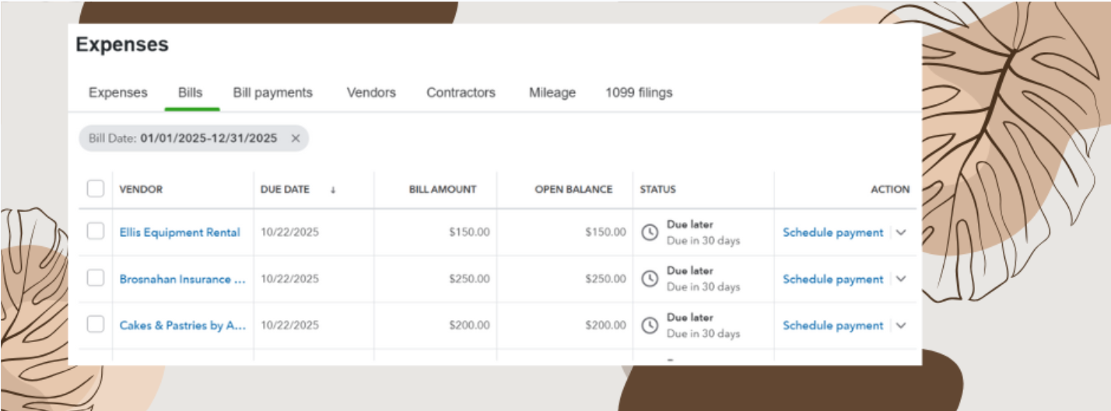This screenshot has width=1111, height=411.
Task: Click the Bill Amount column header
Action: click(x=443, y=190)
